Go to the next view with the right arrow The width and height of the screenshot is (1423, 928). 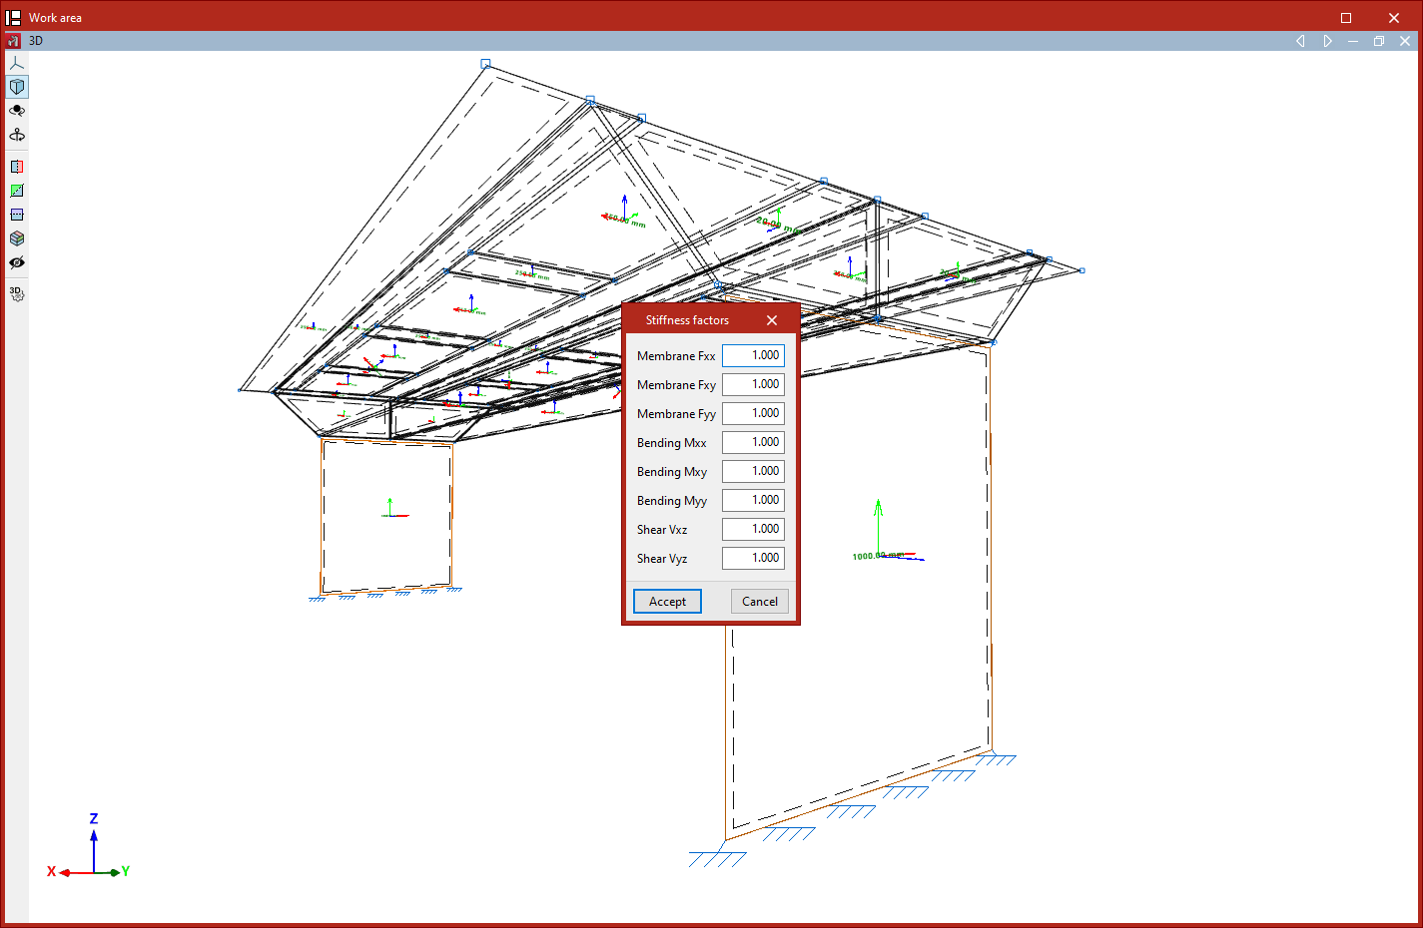pyautogui.click(x=1327, y=41)
